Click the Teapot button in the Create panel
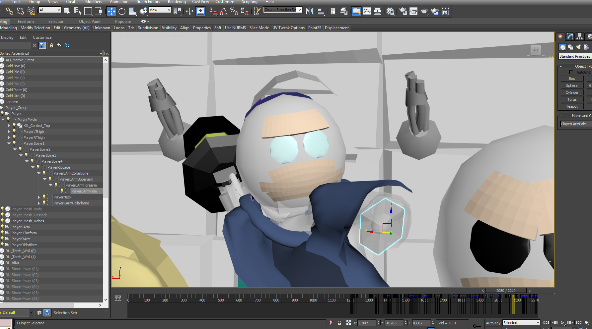592x329 pixels. [x=572, y=106]
